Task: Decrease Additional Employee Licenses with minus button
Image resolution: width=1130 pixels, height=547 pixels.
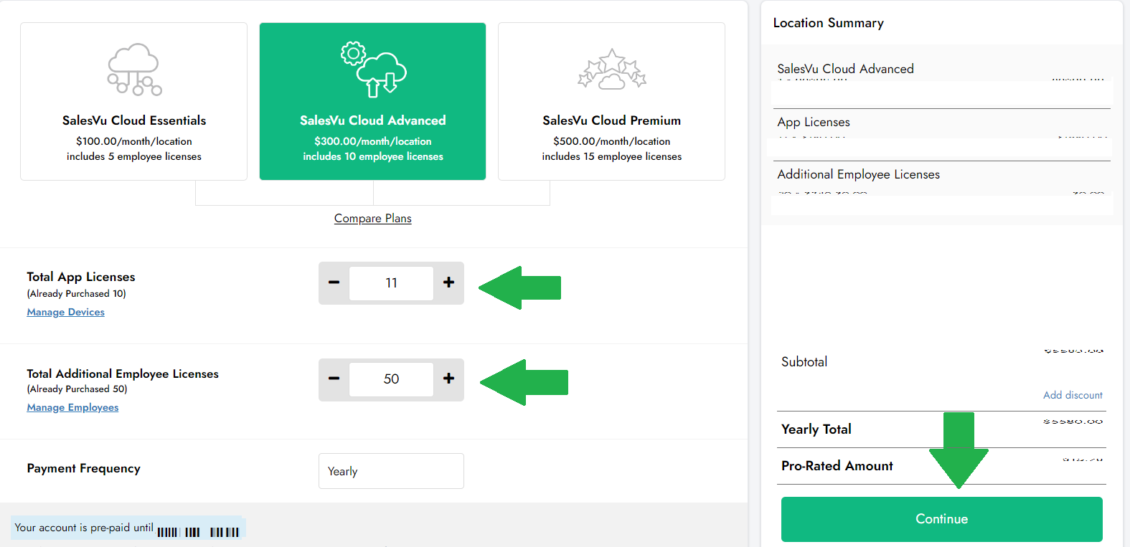Action: coord(334,379)
